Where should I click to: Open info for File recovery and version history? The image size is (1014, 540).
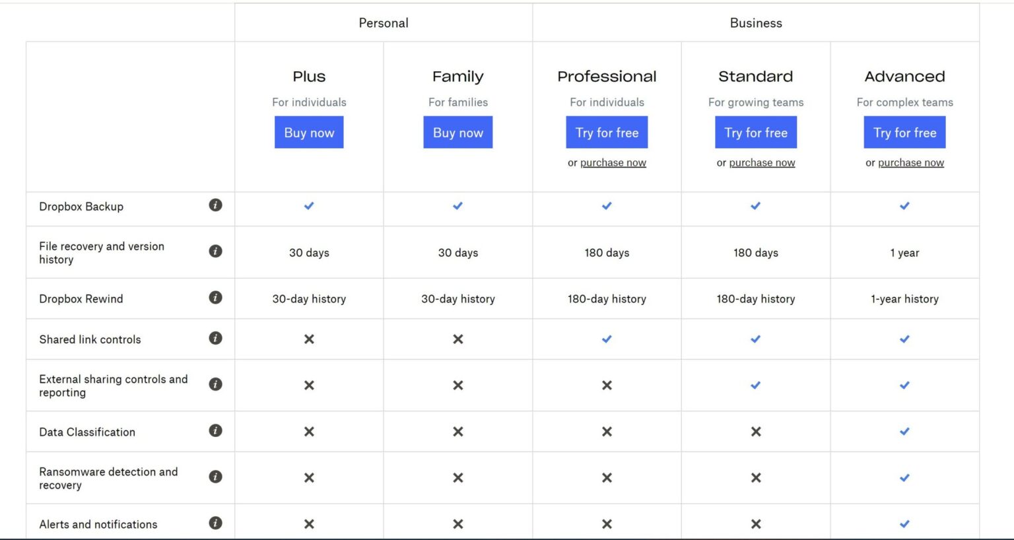215,251
